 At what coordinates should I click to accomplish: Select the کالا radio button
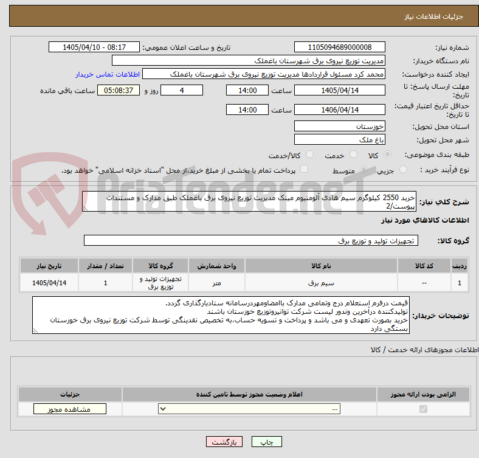[x=387, y=154]
